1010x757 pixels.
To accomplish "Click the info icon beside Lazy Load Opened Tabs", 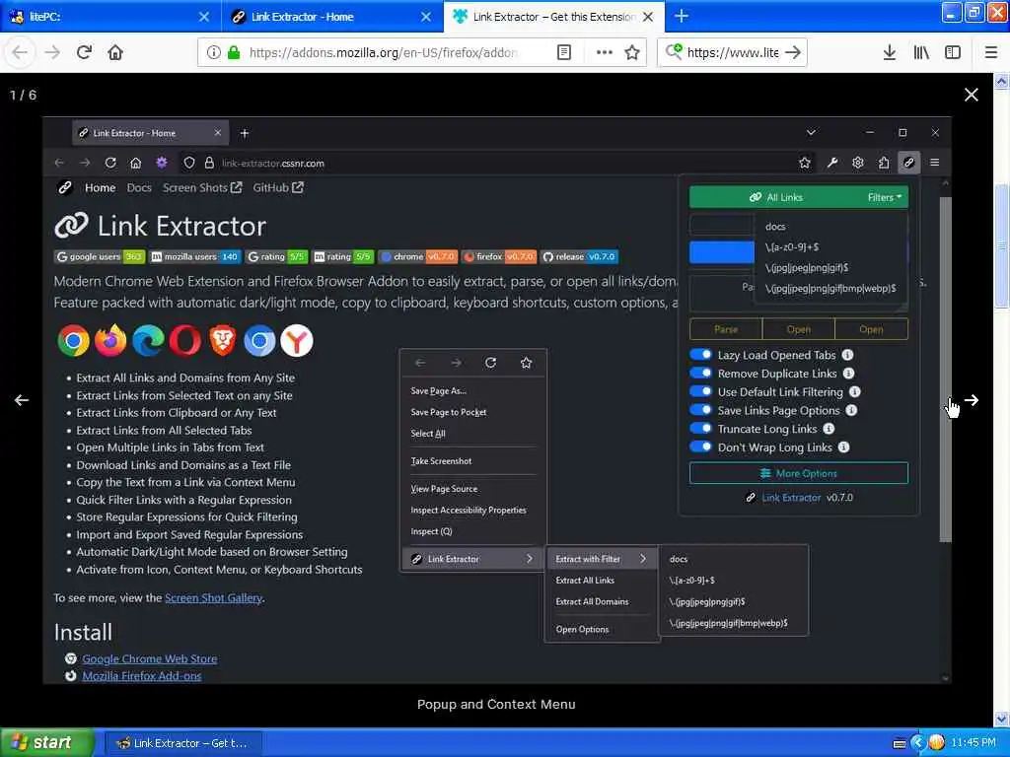I will 847,355.
